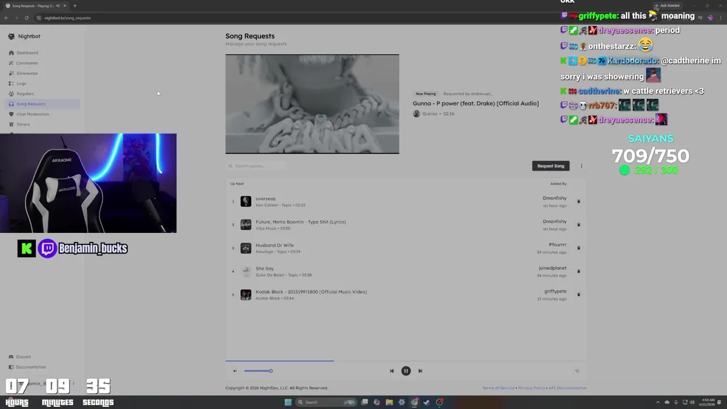Viewport: 727px width, 409px height.
Task: Open the Logs page
Action: 21,84
